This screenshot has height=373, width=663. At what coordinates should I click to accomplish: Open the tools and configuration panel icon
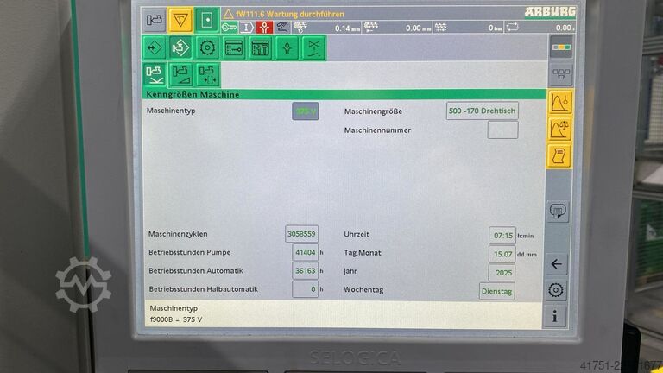pyautogui.click(x=261, y=47)
